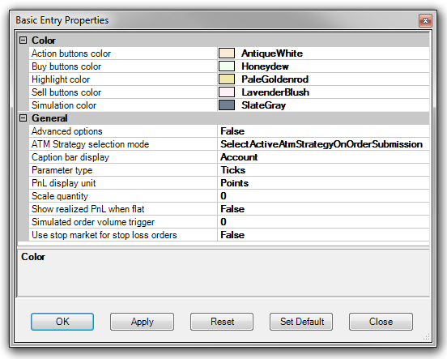
Task: Select the Caption bar display property
Action: (123, 157)
